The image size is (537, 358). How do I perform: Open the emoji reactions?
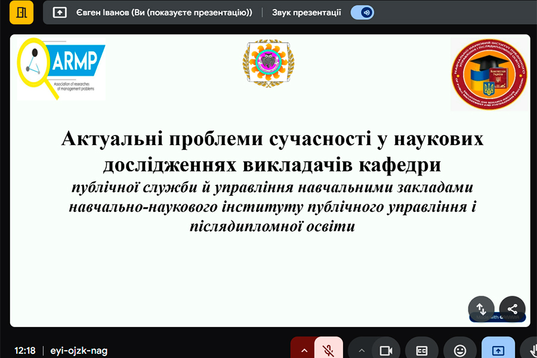460,350
